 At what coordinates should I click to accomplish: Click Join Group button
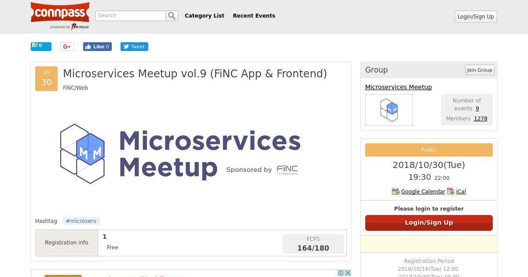[479, 70]
